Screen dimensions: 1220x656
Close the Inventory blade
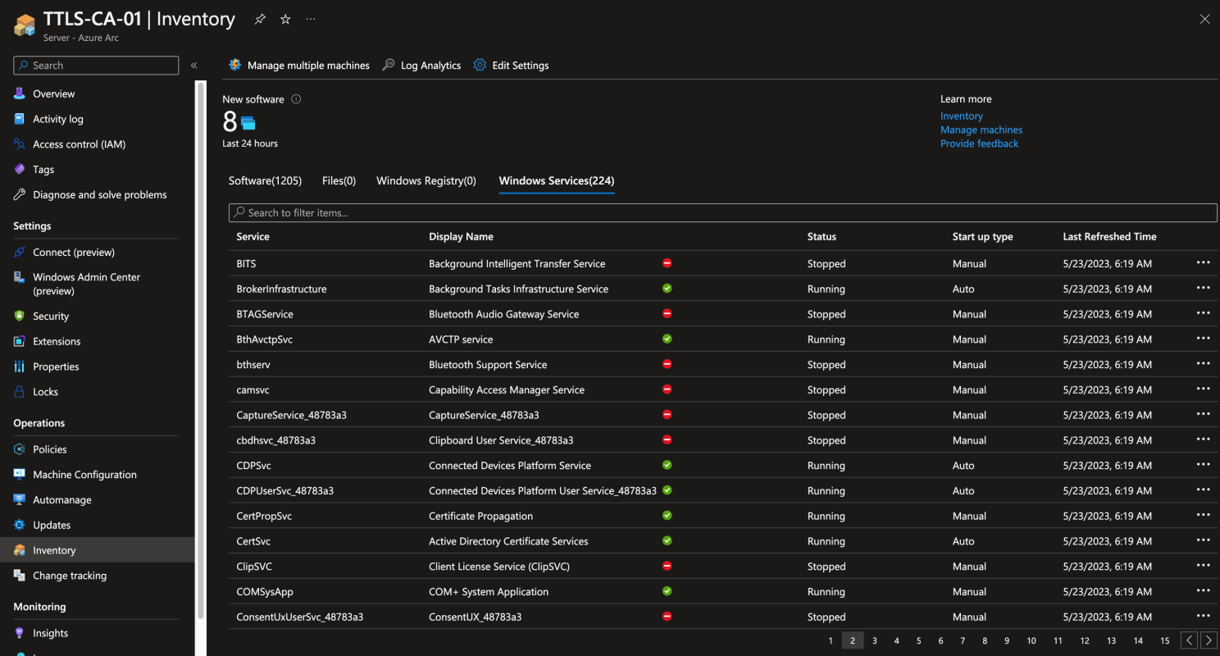point(1204,19)
